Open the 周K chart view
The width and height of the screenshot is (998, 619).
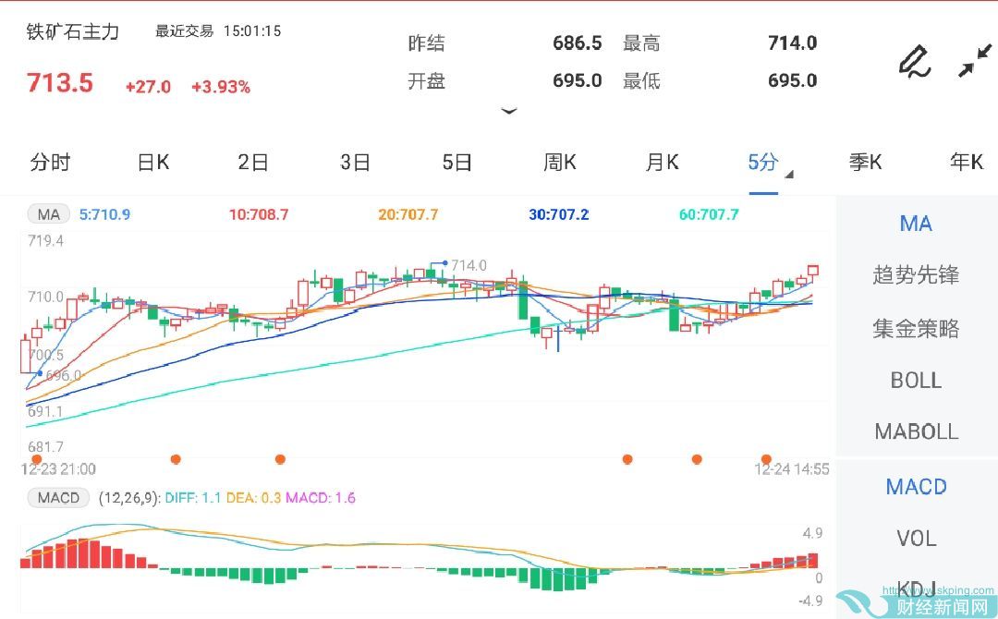point(558,162)
